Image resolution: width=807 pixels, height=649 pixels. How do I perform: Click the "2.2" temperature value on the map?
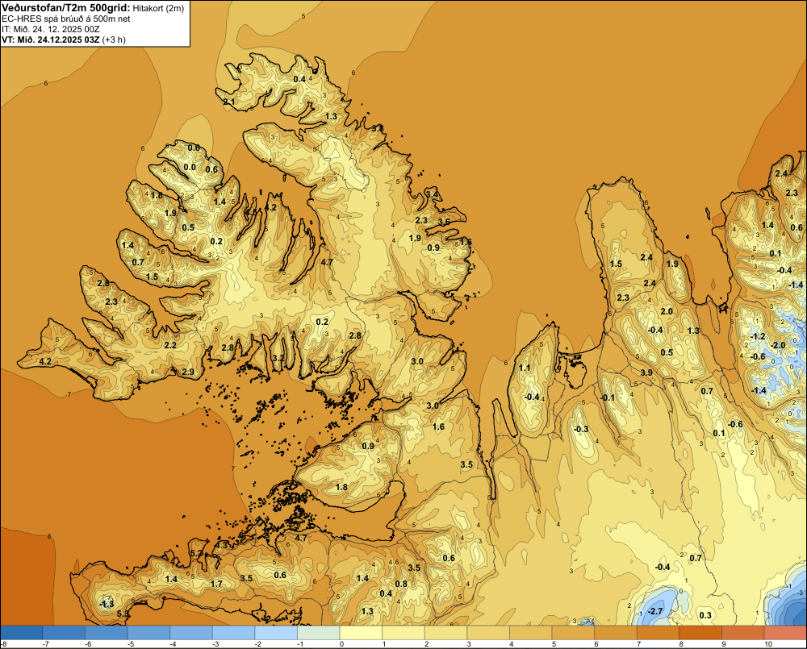pyautogui.click(x=170, y=345)
